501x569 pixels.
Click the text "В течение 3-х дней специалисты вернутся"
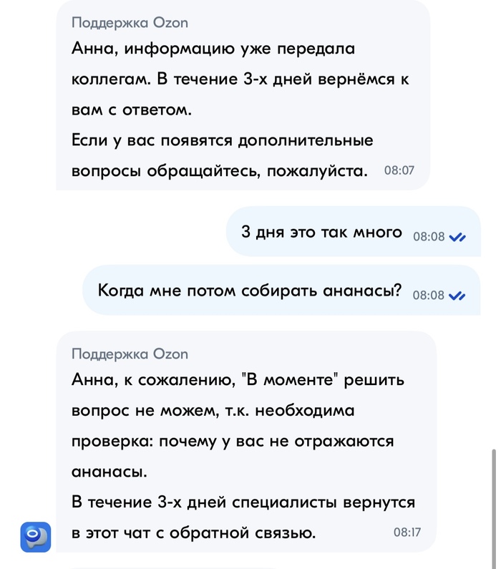pyautogui.click(x=243, y=502)
